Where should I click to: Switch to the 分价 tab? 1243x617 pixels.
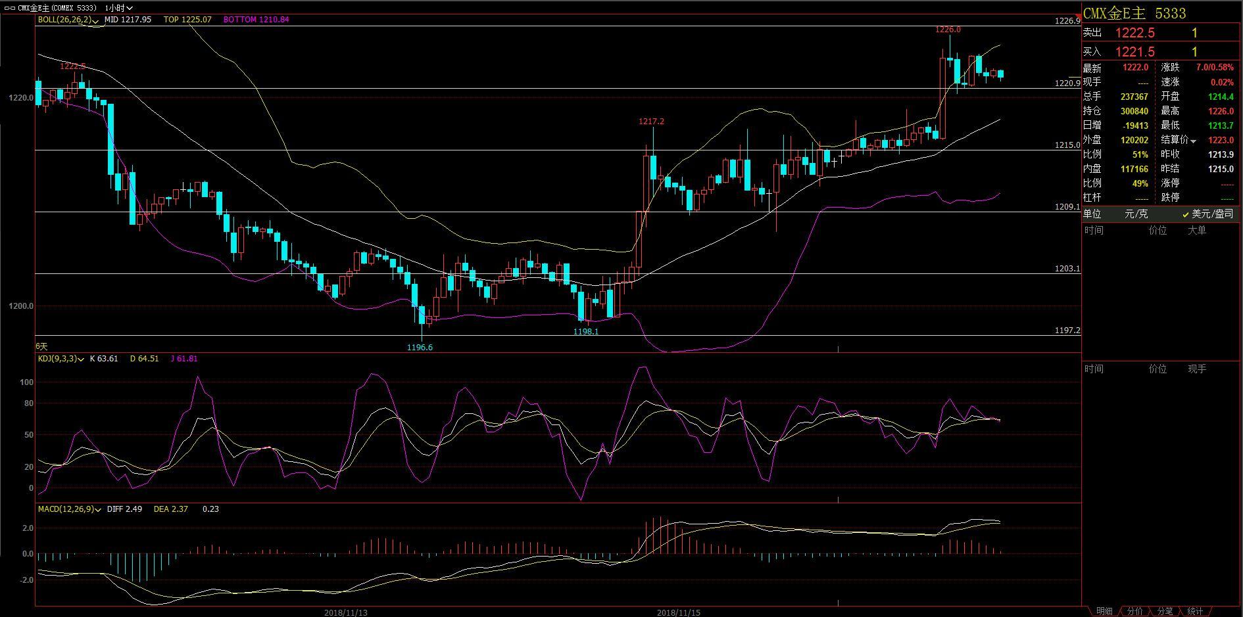pyautogui.click(x=1134, y=611)
